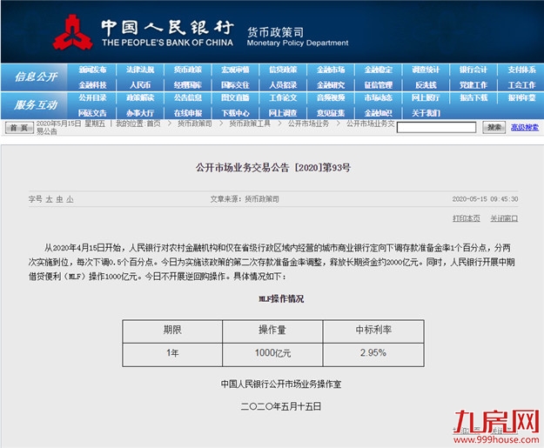
Task: Go to the 公告信息 section
Action: coord(188,97)
